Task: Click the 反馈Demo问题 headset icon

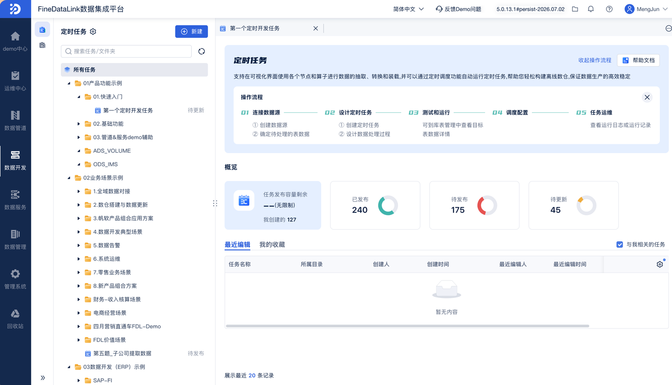Action: 439,9
